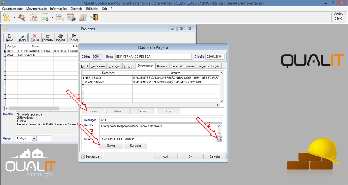Open the wheelbarrow and bricks toolbar icon
This screenshot has height=185, width=348.
coord(22,17)
